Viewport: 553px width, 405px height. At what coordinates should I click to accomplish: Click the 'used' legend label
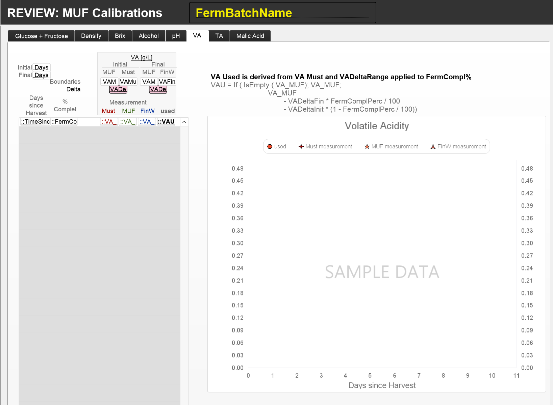coord(280,147)
